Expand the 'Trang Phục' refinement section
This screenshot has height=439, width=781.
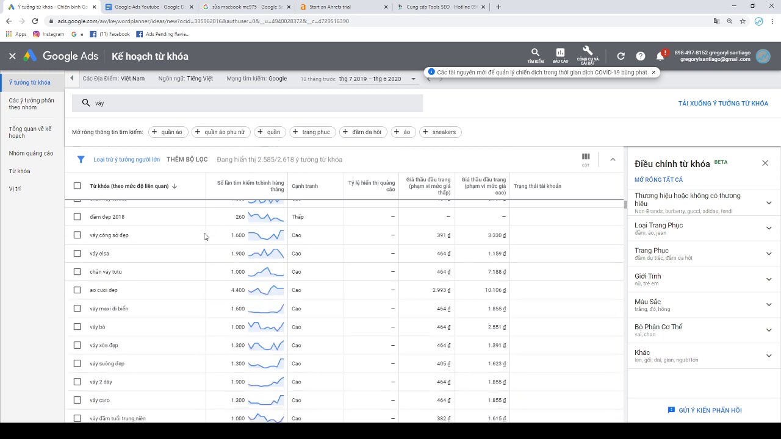click(769, 254)
